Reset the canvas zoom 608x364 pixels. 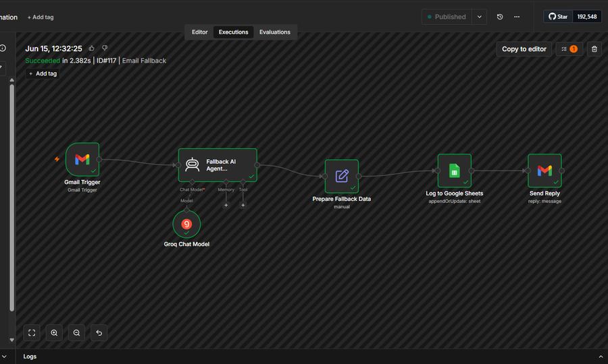[x=99, y=333]
